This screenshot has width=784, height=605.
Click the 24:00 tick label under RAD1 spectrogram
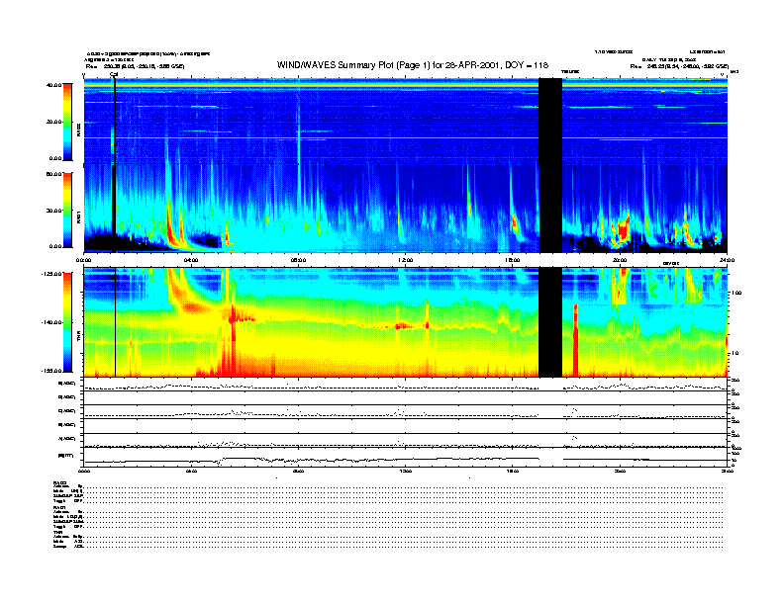point(727,260)
